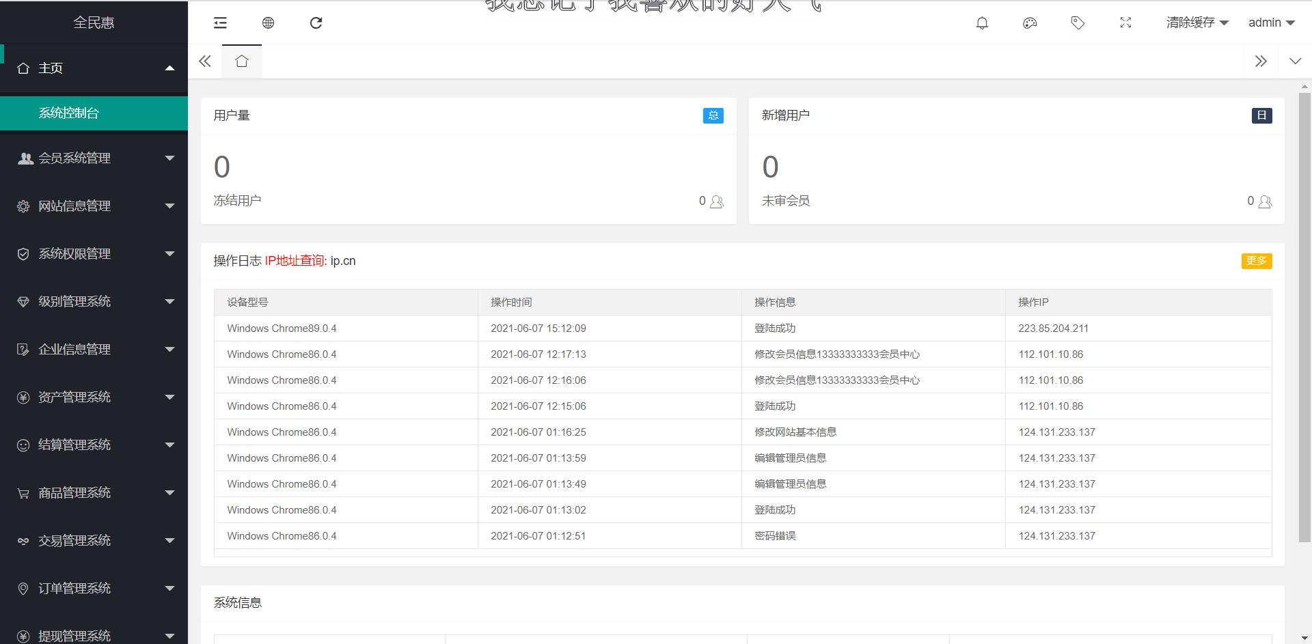Image resolution: width=1312 pixels, height=644 pixels.
Task: Click the 更多 button in operation log
Action: [1256, 261]
